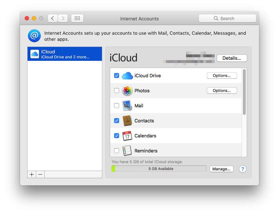Click the Photos label text
The image size is (279, 214).
[142, 91]
